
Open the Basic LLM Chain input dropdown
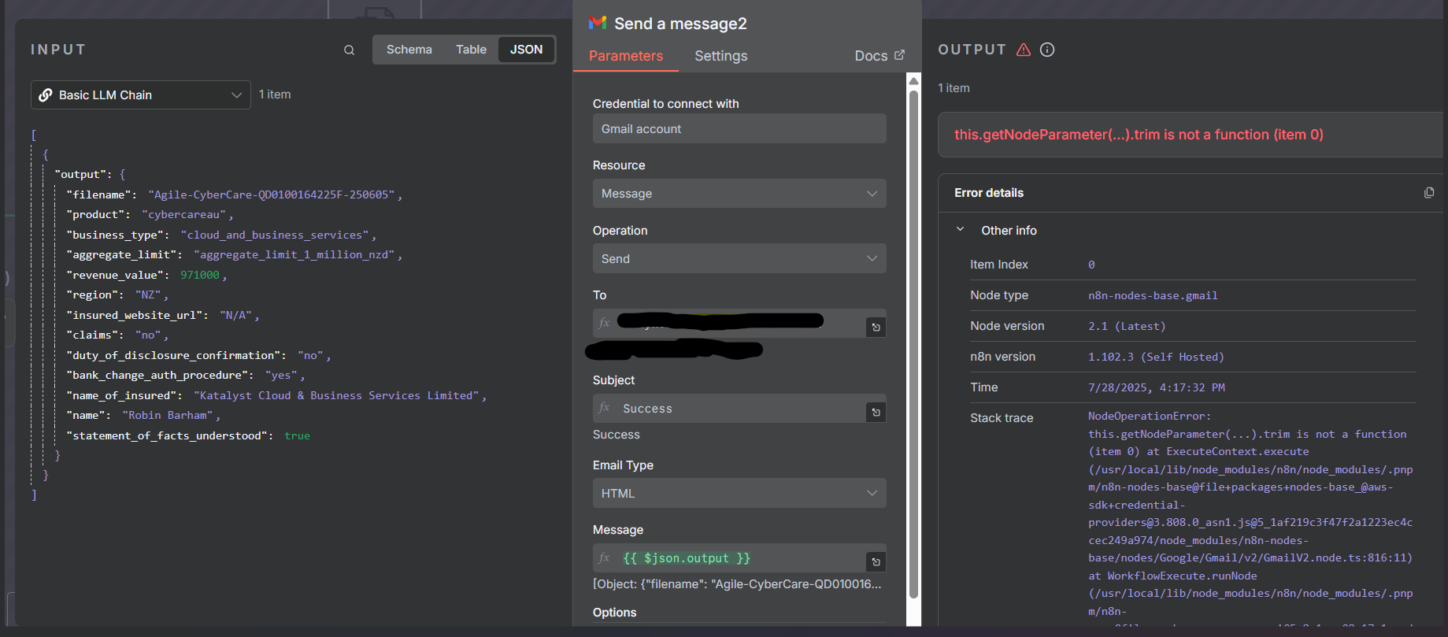[x=141, y=95]
